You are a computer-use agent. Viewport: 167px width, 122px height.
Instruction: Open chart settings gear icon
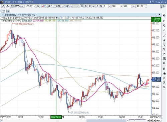[164, 15]
